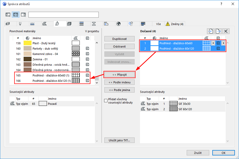Click color swatch of Kamenné zdivo - 04
This screenshot has width=239, height=159.
[x=27, y=54]
